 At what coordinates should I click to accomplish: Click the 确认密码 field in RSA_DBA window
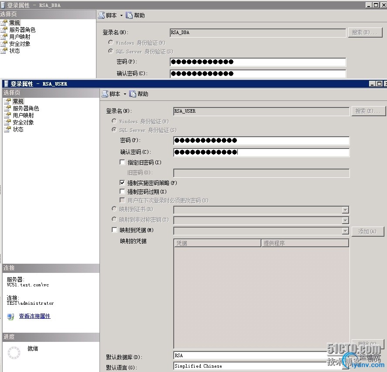click(258, 74)
